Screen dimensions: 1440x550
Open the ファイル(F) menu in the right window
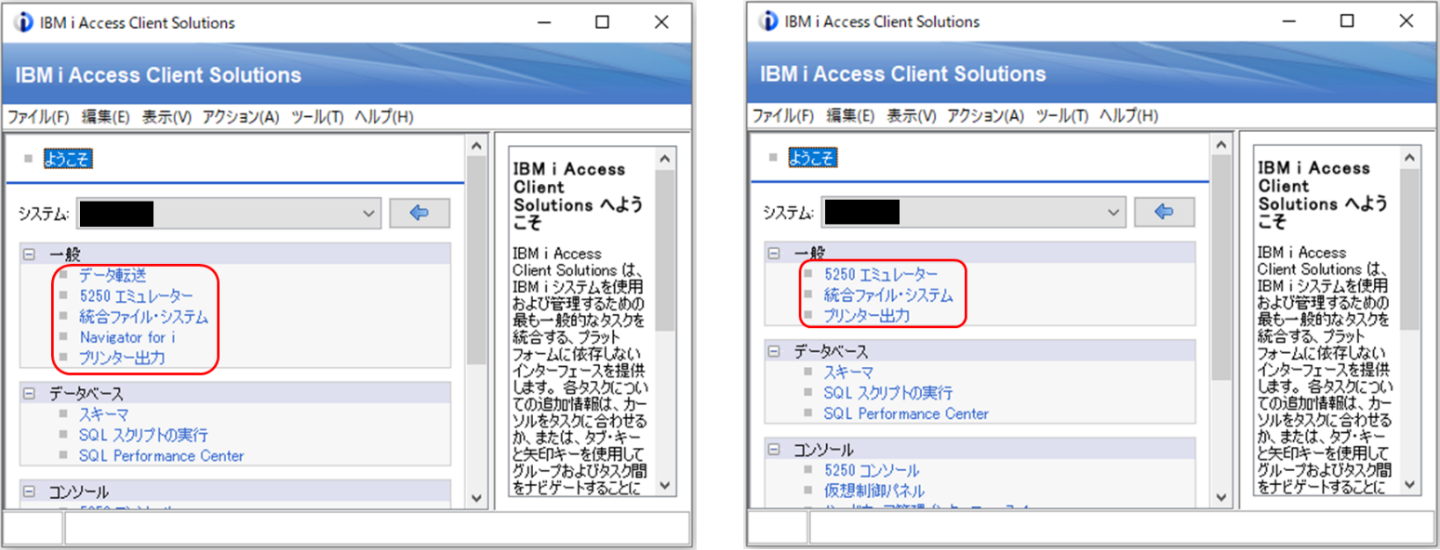point(783,116)
